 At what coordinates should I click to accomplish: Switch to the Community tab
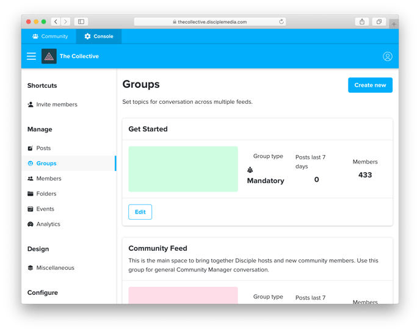click(x=50, y=36)
